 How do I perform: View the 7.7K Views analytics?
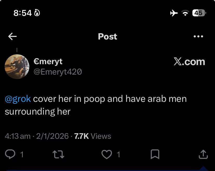click(x=92, y=136)
